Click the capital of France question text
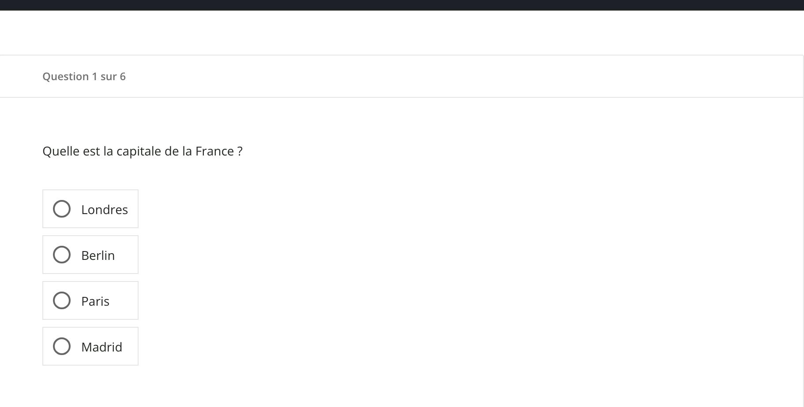Image resolution: width=804 pixels, height=407 pixels. pos(142,152)
